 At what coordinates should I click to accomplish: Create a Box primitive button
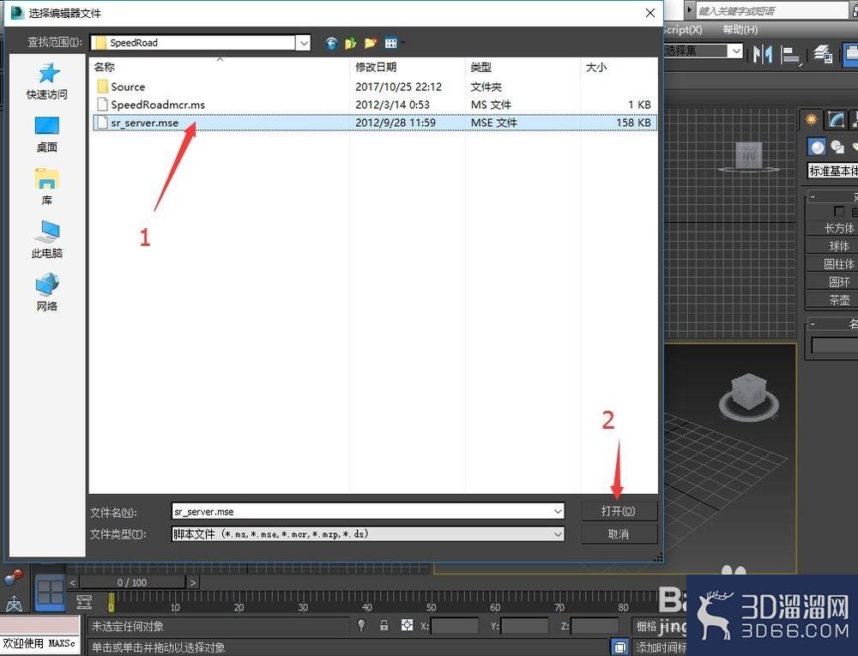click(832, 228)
